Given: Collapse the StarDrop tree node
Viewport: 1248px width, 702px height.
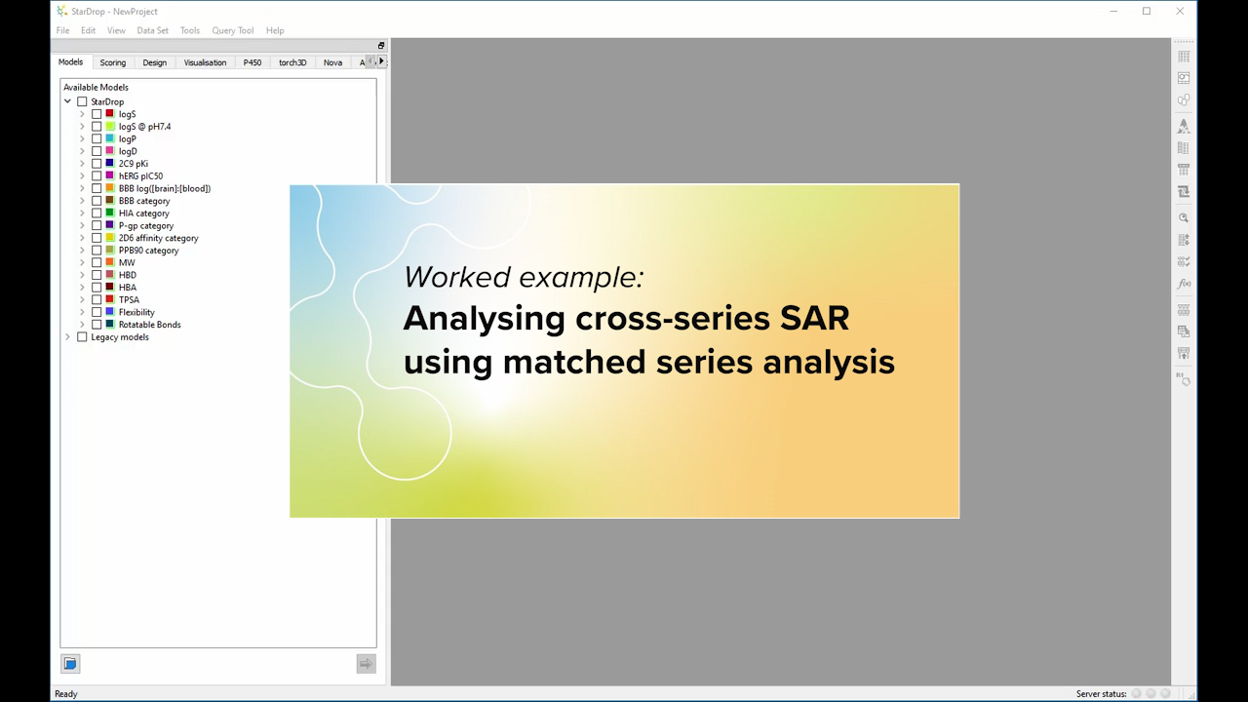Looking at the screenshot, I should pyautogui.click(x=68, y=101).
